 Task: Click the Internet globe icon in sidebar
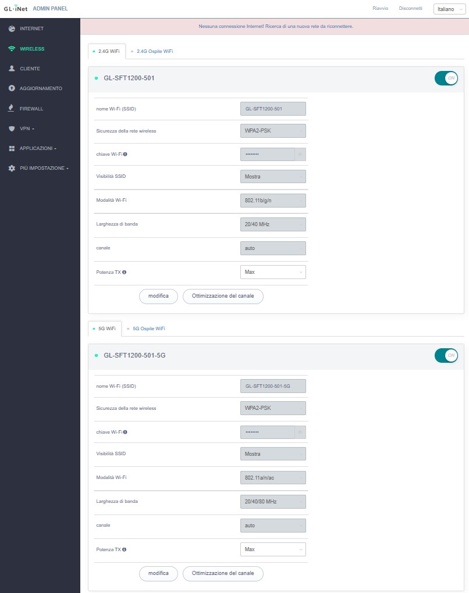(x=12, y=28)
